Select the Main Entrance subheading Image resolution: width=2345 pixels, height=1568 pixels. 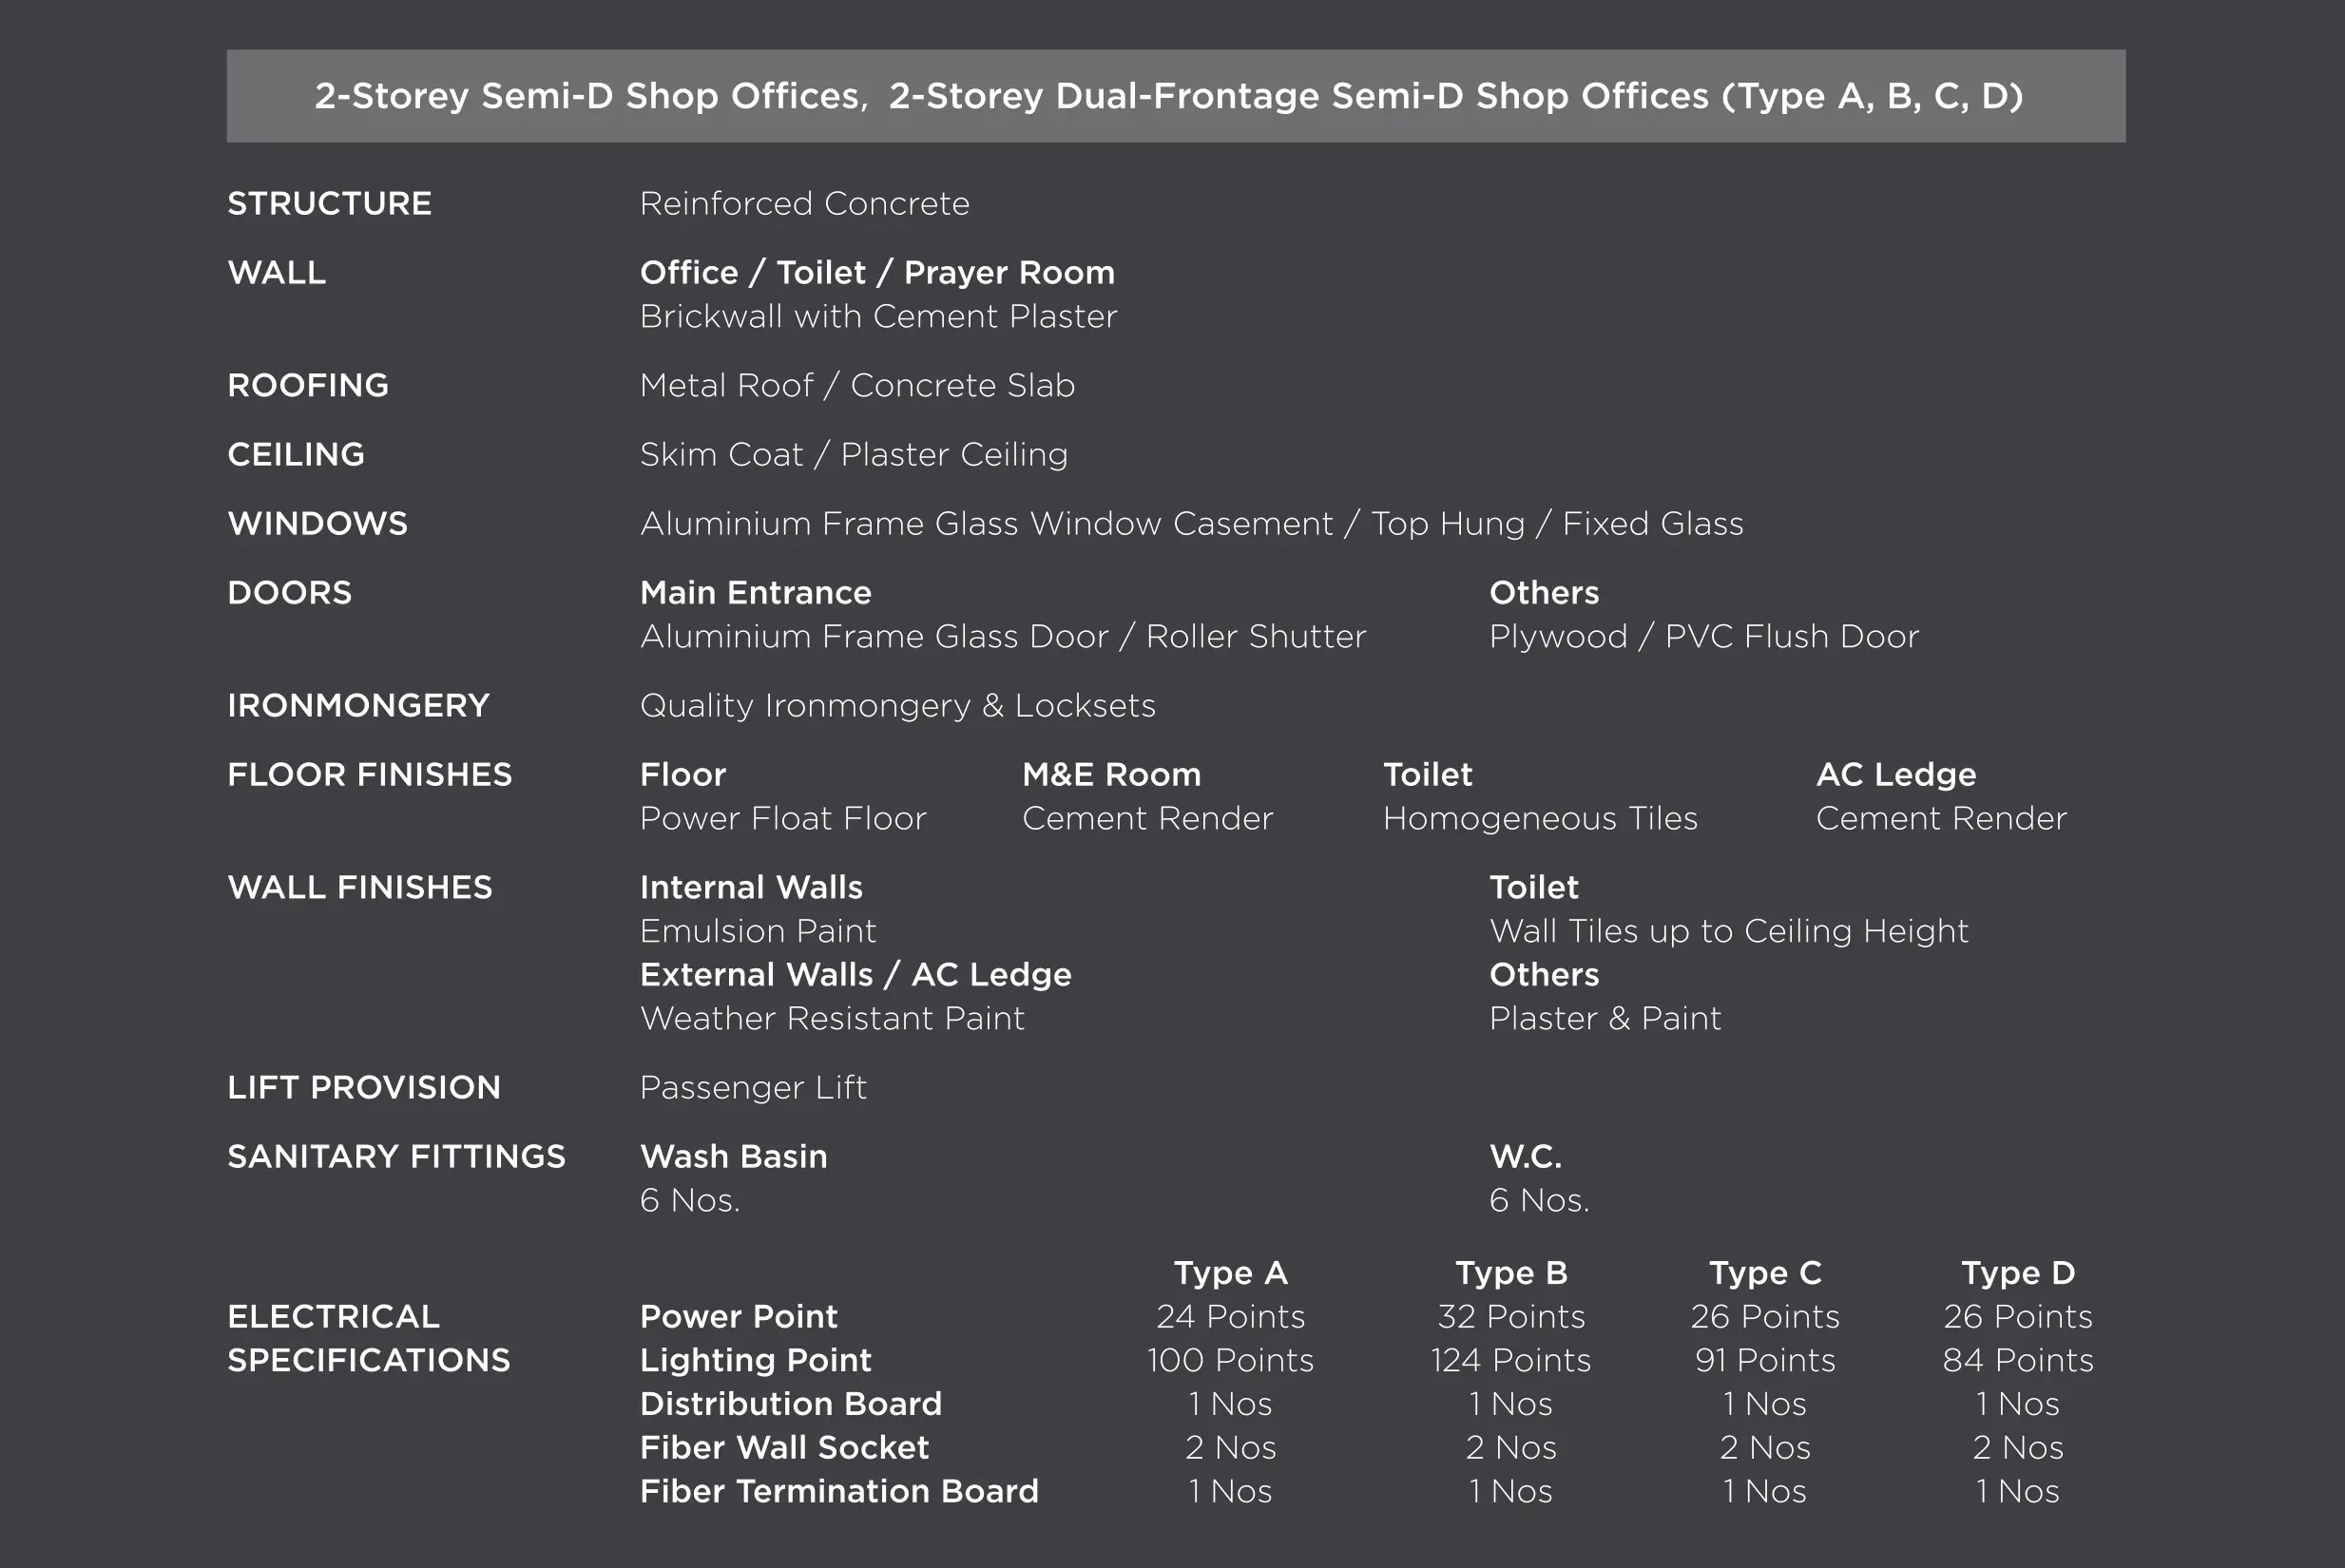[755, 593]
